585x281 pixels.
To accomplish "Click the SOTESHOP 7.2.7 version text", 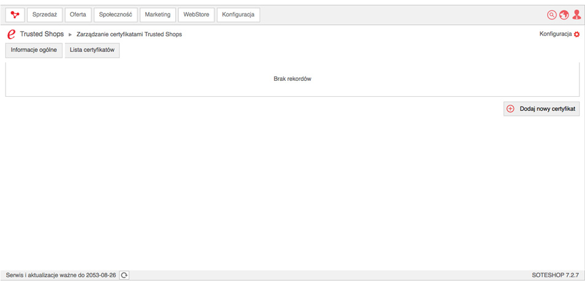I will [x=556, y=275].
